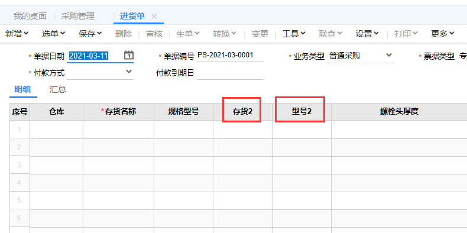The height and width of the screenshot is (233, 467).
Task: Select row number 5 in the table
Action: [20, 200]
